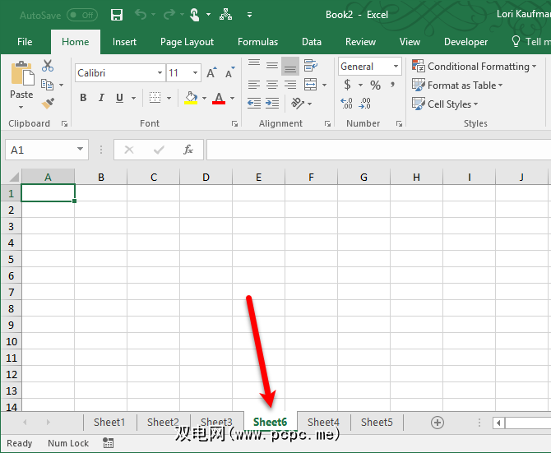The width and height of the screenshot is (551, 453).
Task: Expand the General number format dropdown
Action: coord(396,67)
